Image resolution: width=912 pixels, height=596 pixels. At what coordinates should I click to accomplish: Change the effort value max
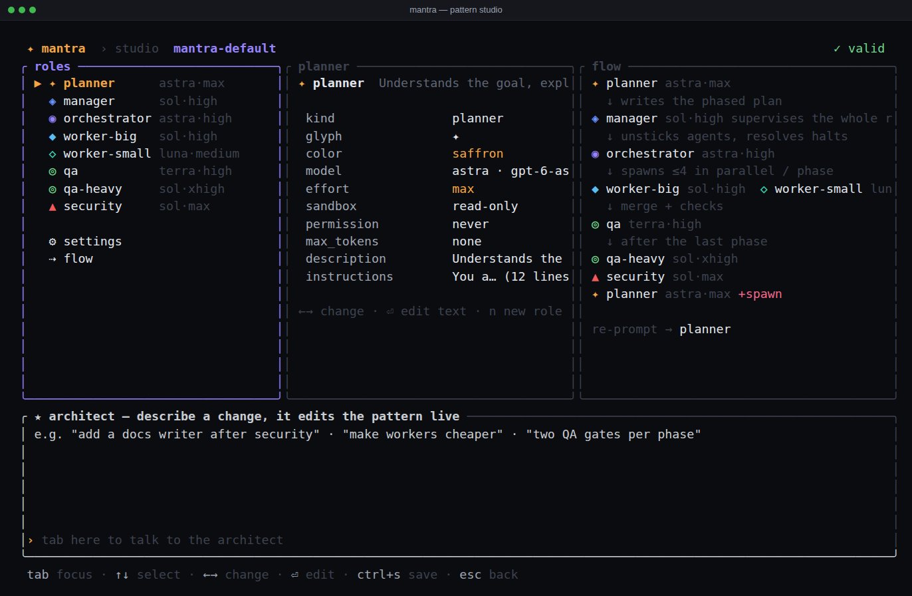point(463,189)
